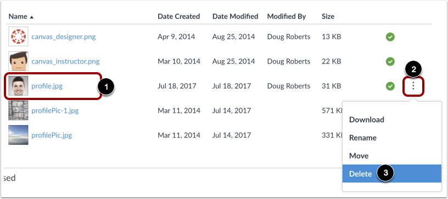Click profilePic.jpg sky thumbnail
This screenshot has height=199, width=448.
pos(18,135)
